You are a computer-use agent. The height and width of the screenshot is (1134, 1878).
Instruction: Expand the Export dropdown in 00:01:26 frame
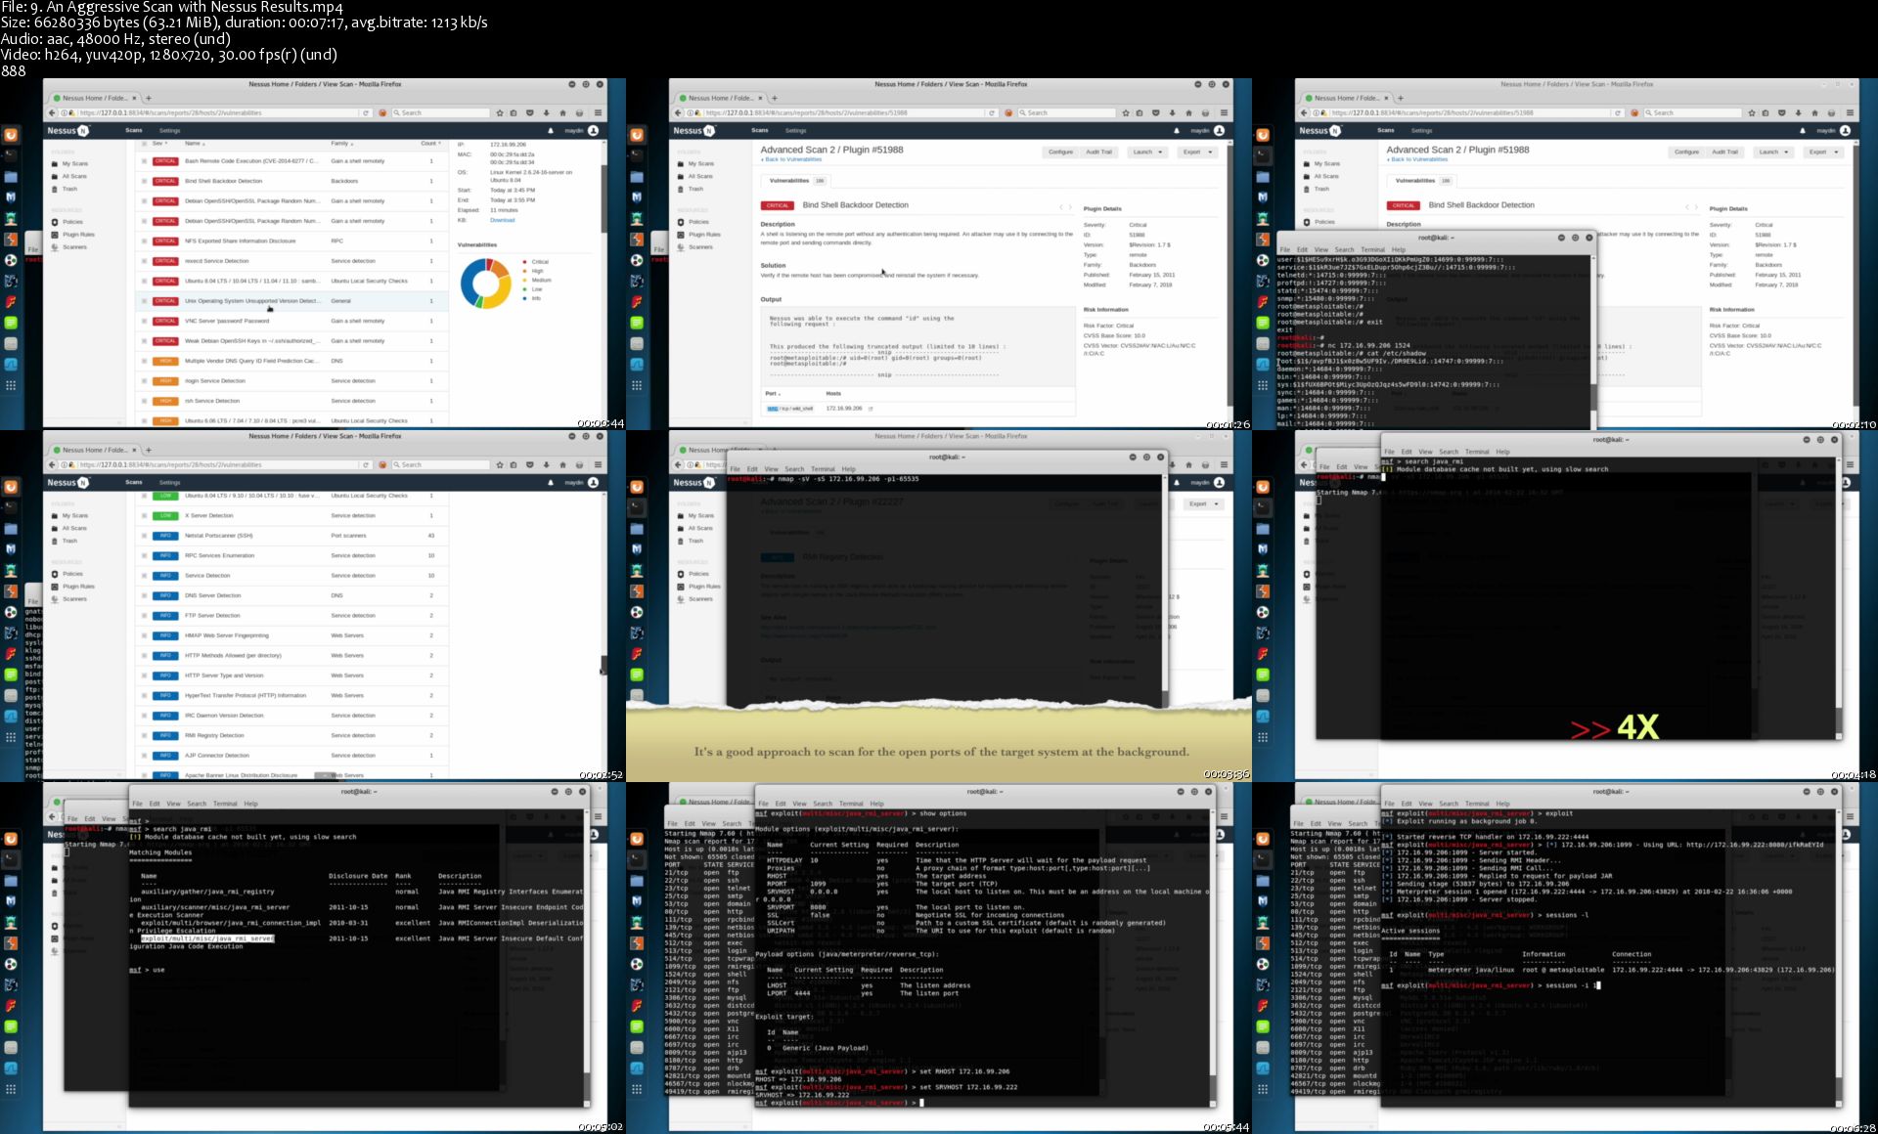tap(1197, 153)
